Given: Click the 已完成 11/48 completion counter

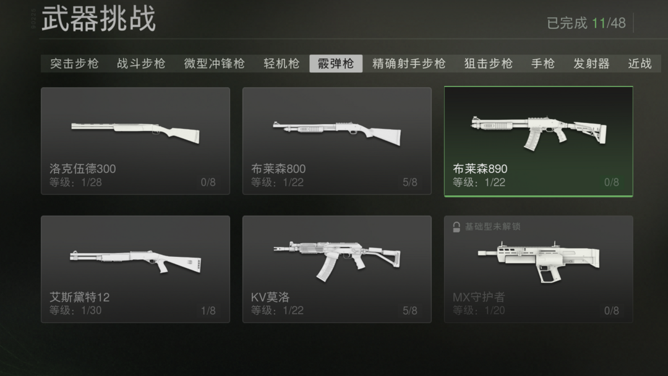Looking at the screenshot, I should (x=586, y=23).
